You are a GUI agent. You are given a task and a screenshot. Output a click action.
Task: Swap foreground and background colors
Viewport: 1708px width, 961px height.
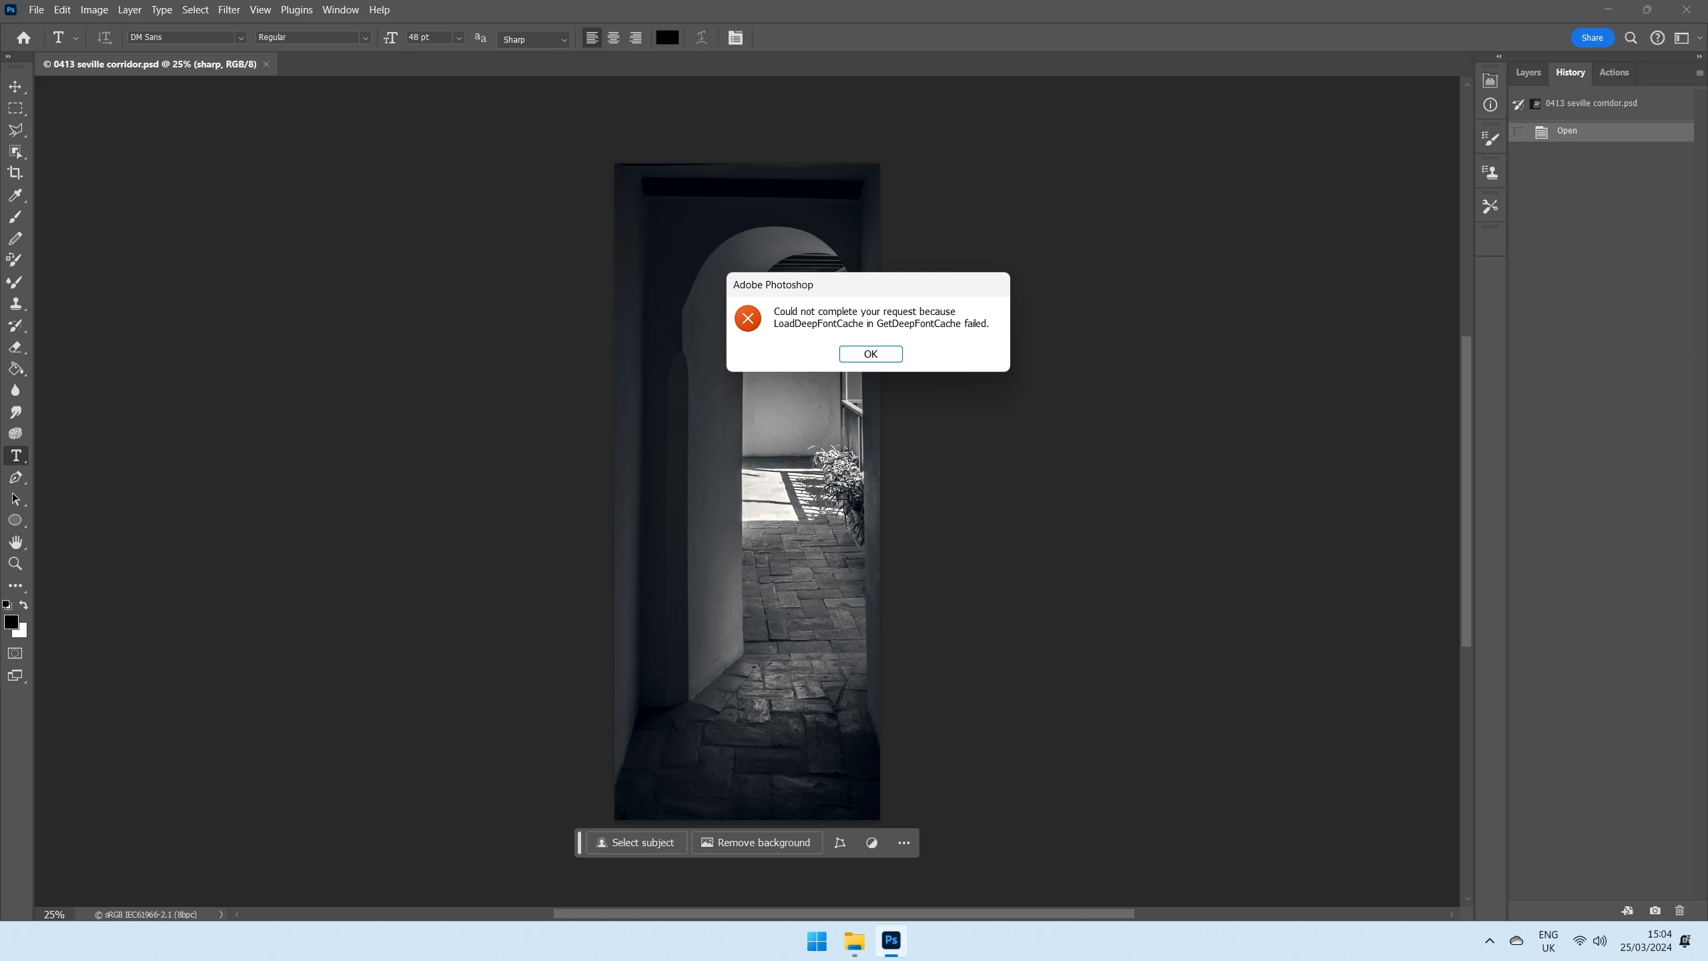[x=23, y=605]
